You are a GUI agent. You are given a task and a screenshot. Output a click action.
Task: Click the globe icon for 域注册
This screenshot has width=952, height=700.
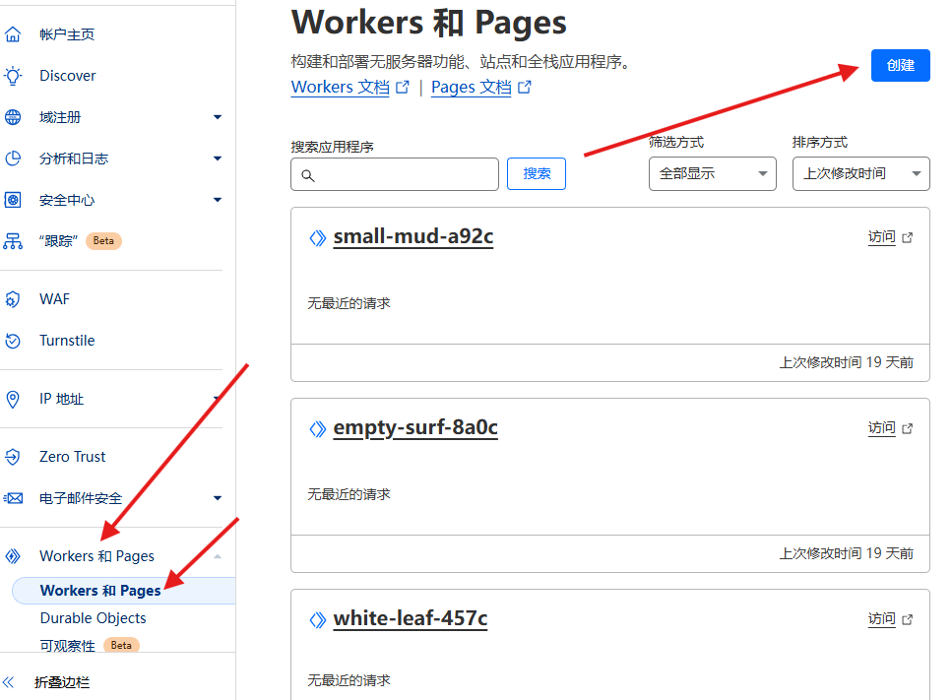pos(13,117)
